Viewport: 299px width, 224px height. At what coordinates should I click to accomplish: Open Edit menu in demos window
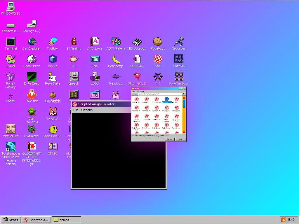[137, 91]
